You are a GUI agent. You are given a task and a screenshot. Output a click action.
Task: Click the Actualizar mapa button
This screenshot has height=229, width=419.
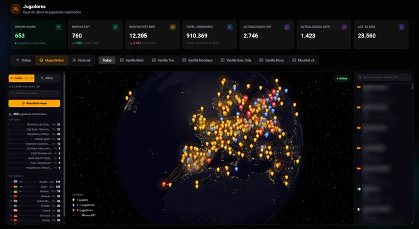[35, 103]
